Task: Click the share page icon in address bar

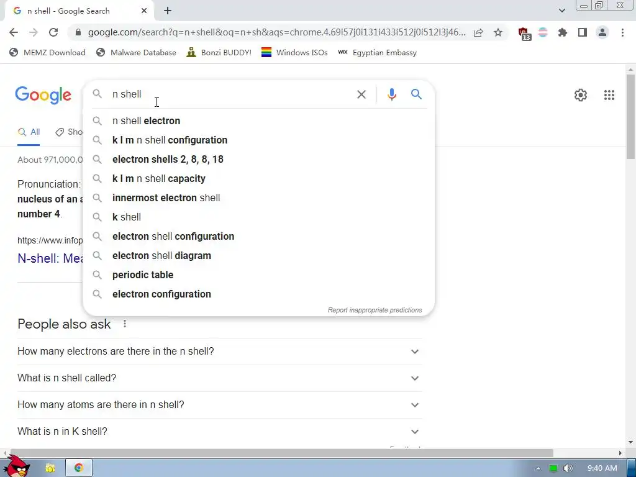Action: point(478,32)
